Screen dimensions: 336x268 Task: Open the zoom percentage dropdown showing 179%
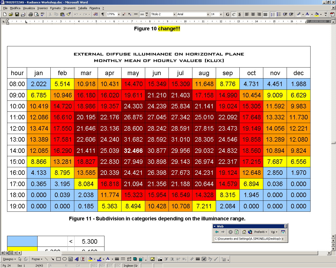pos(119,14)
